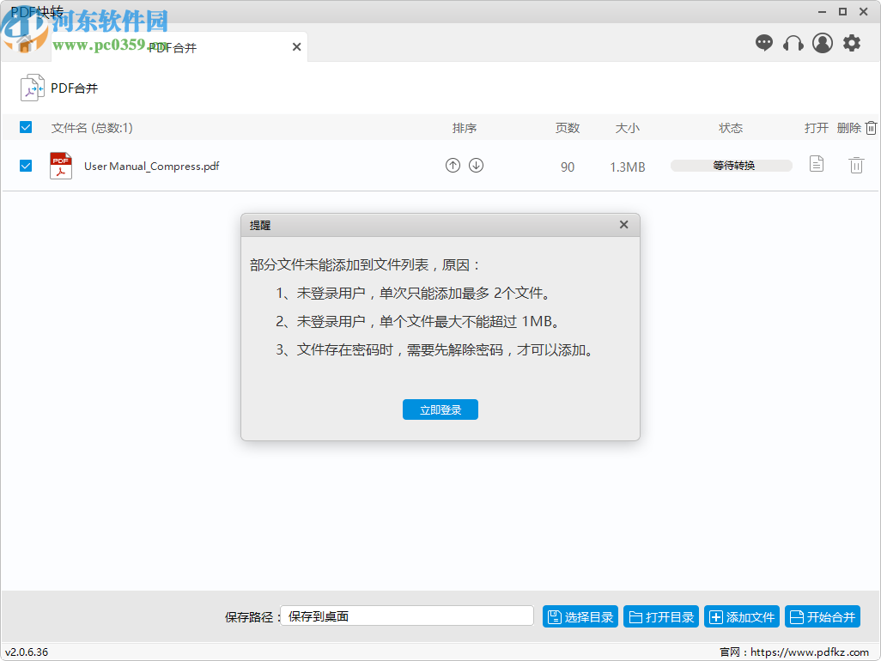This screenshot has width=881, height=661.
Task: Click the 添加文件 add files button
Action: [x=741, y=616]
